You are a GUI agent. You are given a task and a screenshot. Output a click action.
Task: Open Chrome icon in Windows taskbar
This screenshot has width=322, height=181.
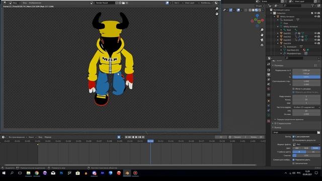37,173
